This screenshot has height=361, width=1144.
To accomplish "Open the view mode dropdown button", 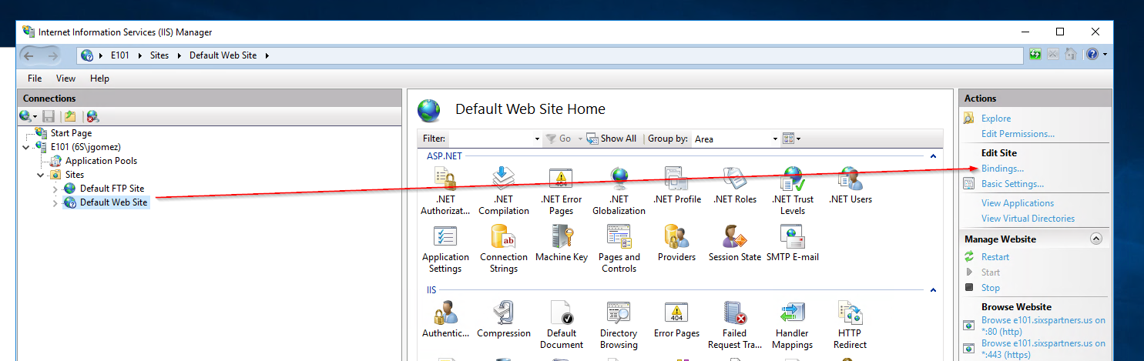I will pyautogui.click(x=792, y=139).
